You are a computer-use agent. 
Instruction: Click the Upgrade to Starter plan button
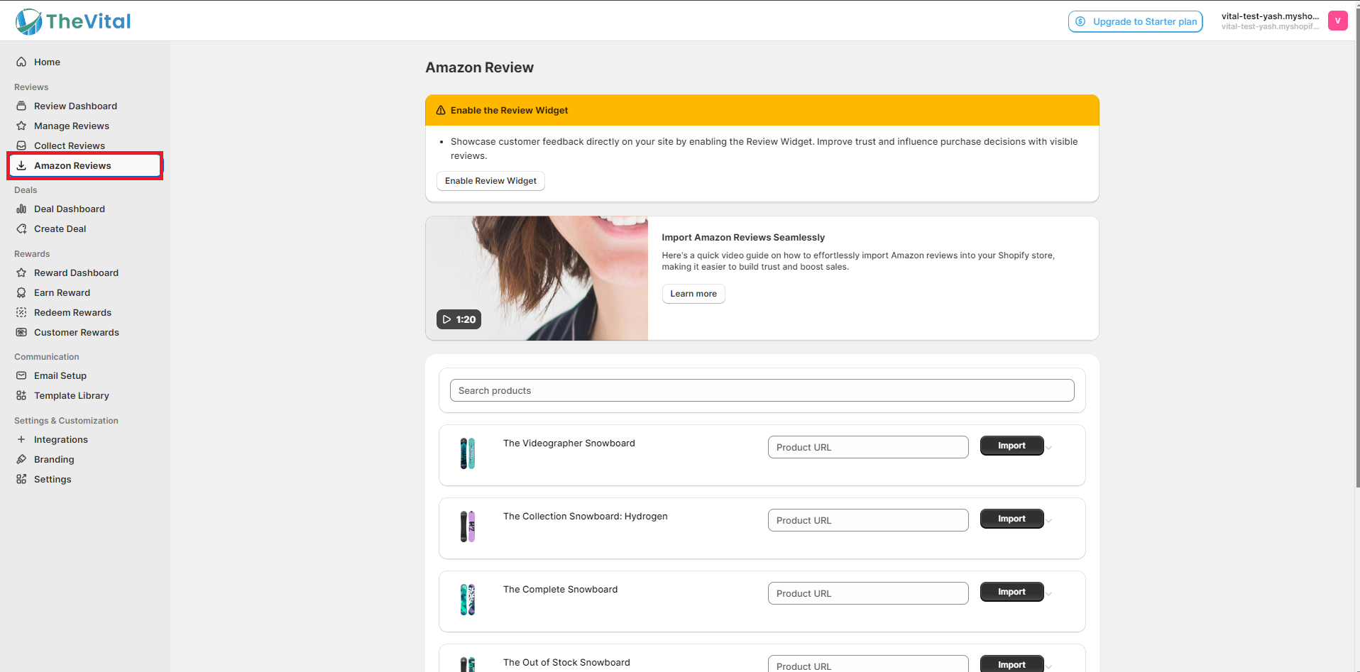[x=1136, y=21]
